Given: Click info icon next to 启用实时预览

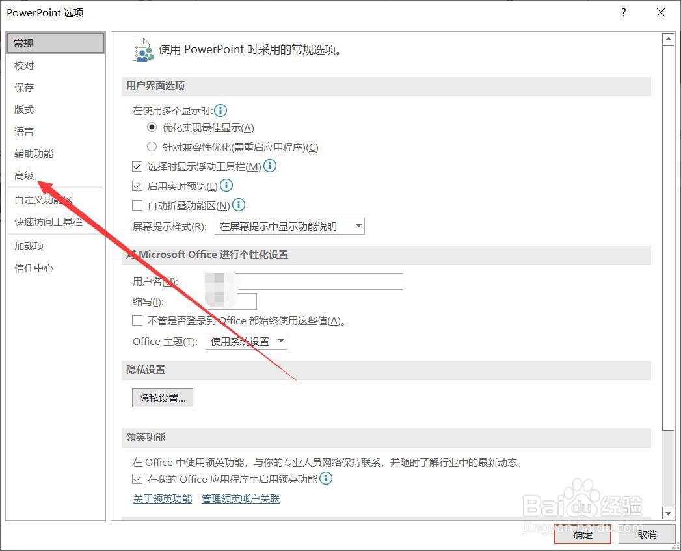Looking at the screenshot, I should point(226,185).
